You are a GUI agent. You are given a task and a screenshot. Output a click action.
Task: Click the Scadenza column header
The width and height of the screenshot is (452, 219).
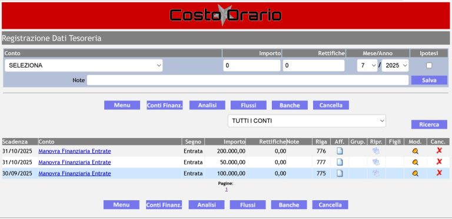[x=19, y=141]
